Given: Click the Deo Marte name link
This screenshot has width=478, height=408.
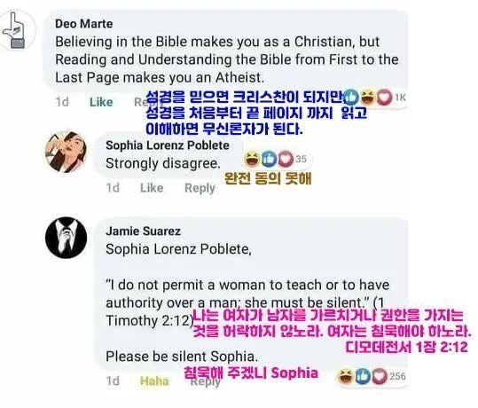Looking at the screenshot, I should [x=84, y=23].
